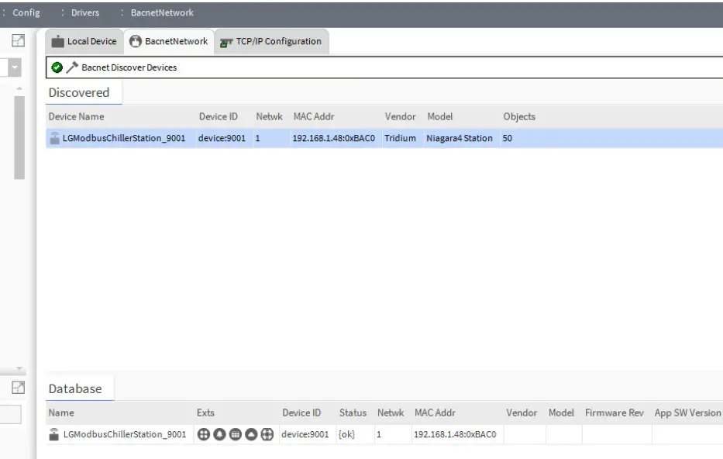The width and height of the screenshot is (723, 459).
Task: Sort Database by Vendor column
Action: 522,413
